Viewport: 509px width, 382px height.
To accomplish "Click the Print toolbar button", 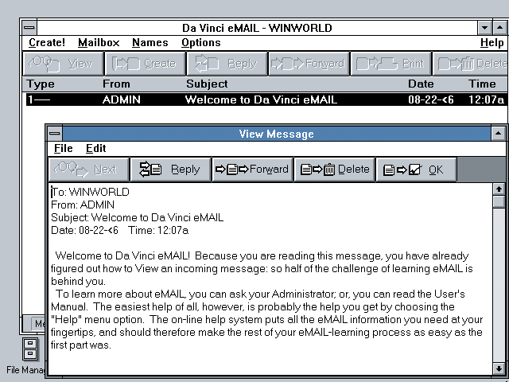I will point(390,64).
